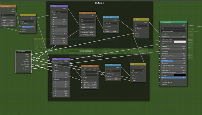The width and height of the screenshot is (202, 115).
Task: Collapse the Principled BSDF node triangle
Action: pyautogui.click(x=161, y=22)
